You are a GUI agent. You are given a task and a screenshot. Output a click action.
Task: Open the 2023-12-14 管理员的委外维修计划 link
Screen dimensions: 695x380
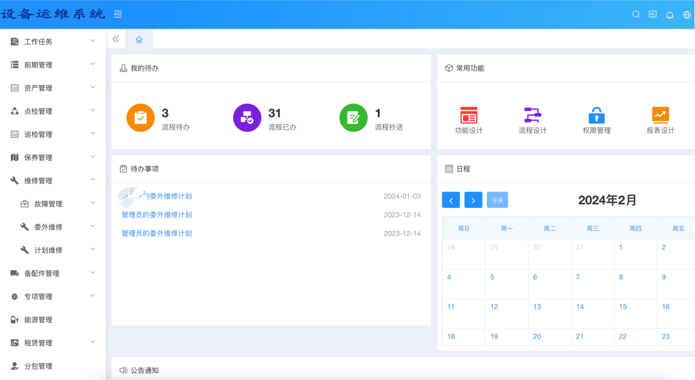[156, 214]
